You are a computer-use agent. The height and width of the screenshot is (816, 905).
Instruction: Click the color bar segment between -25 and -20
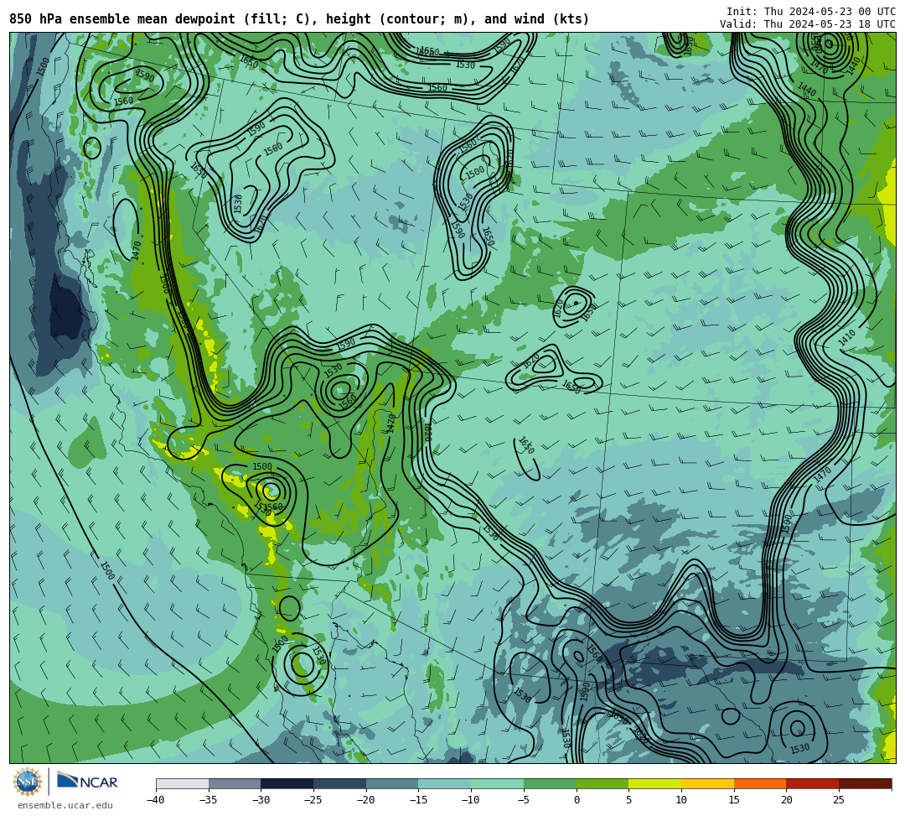[340, 783]
